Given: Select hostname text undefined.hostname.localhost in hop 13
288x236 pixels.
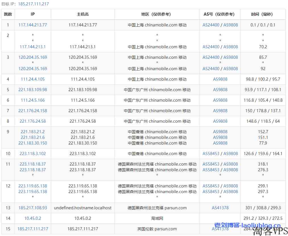Looking at the screenshot, I should 83,208.
